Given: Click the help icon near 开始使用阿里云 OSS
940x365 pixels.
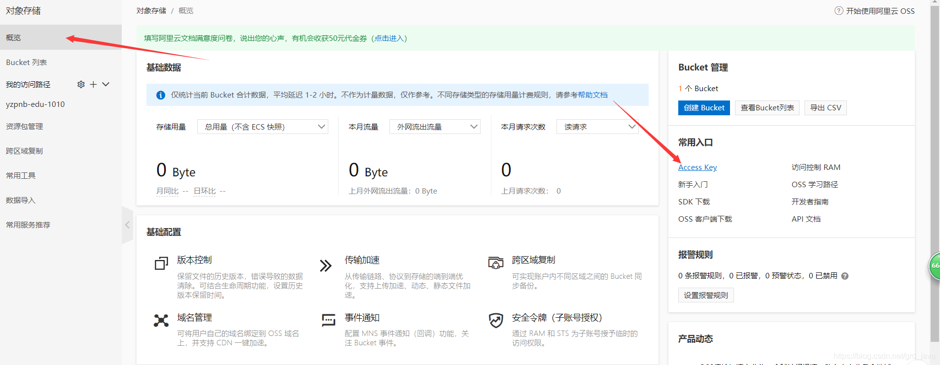Looking at the screenshot, I should tap(838, 11).
